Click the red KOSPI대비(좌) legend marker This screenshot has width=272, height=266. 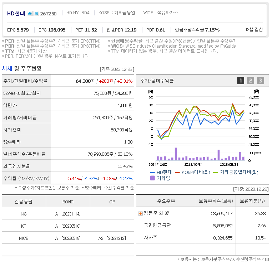(x=177, y=173)
